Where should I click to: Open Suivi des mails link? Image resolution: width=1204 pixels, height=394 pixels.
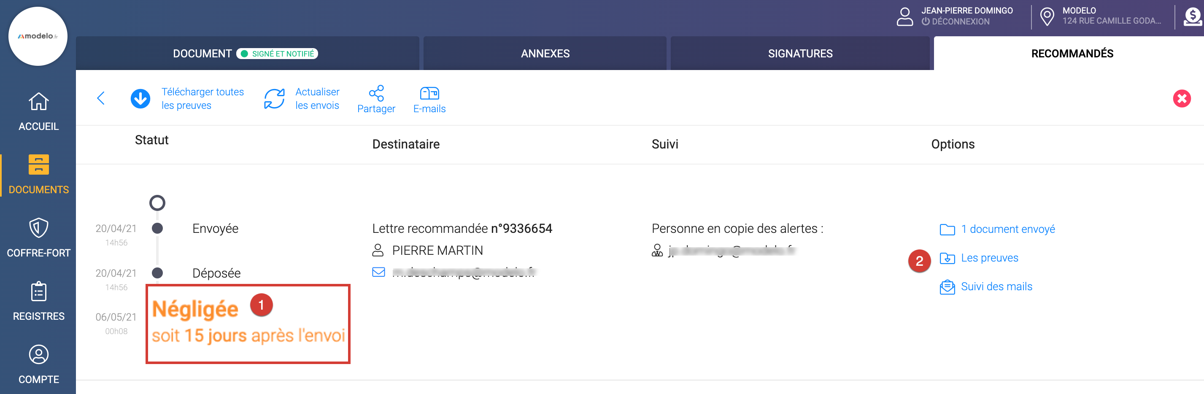click(x=996, y=286)
